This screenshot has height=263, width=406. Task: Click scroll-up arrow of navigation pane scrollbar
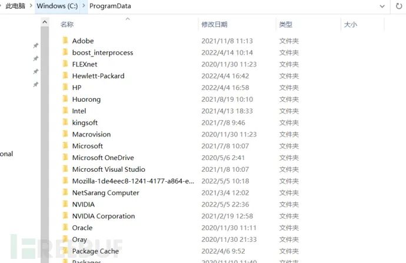point(45,22)
